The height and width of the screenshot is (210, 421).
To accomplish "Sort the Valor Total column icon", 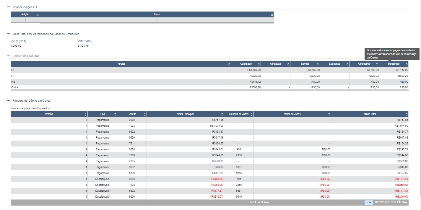I will point(407,114).
